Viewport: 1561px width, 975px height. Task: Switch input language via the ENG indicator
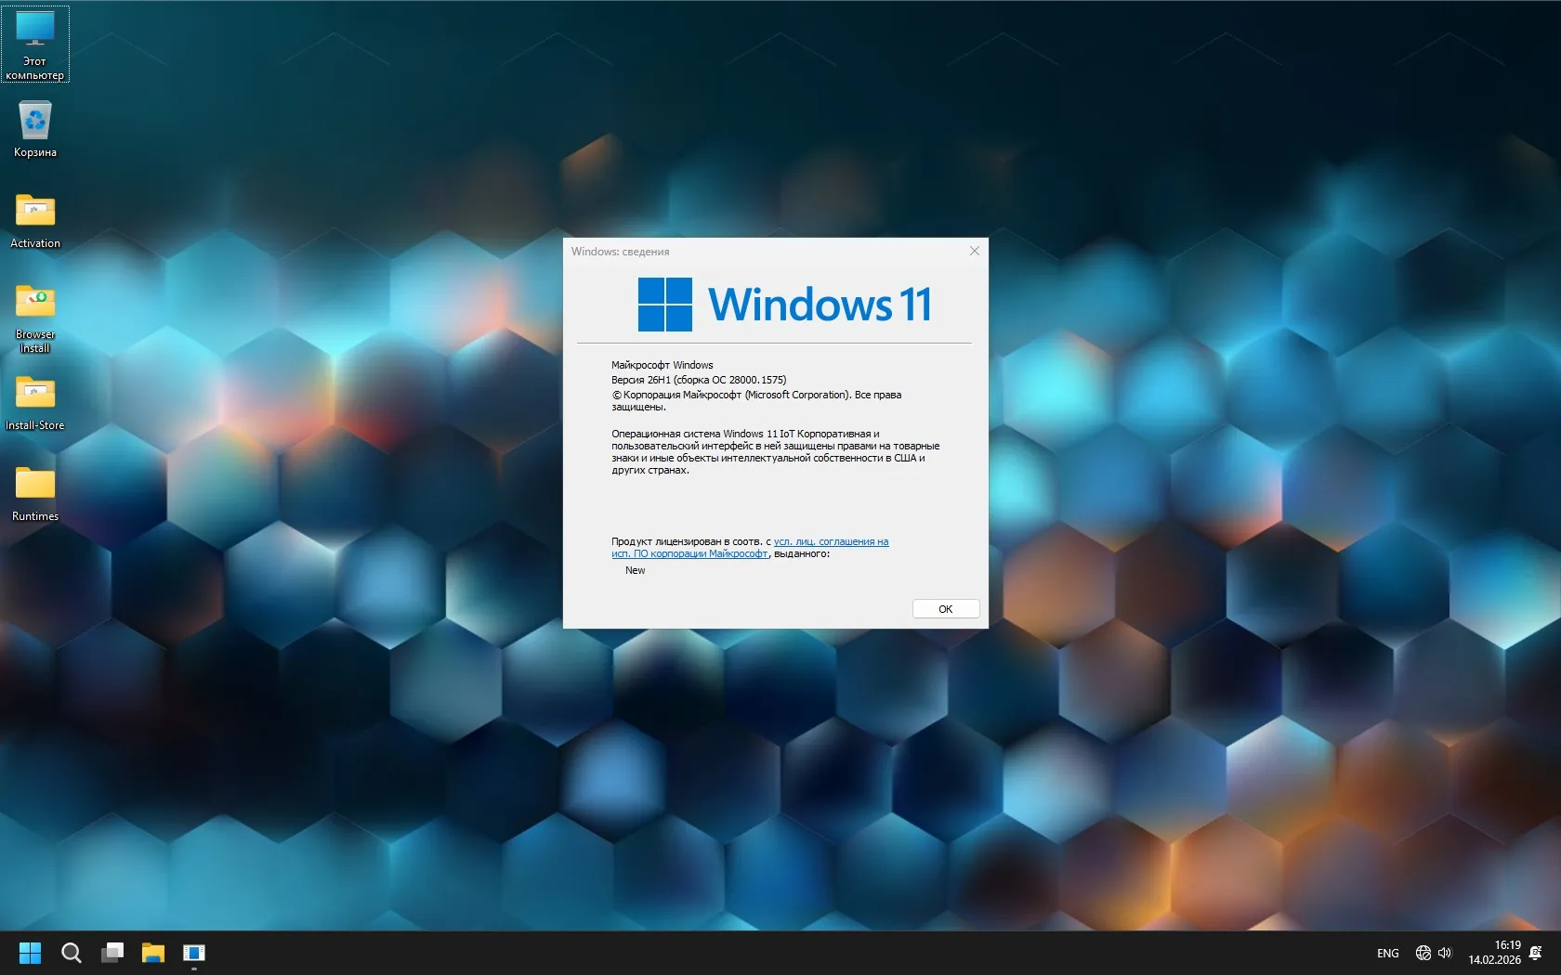point(1387,953)
